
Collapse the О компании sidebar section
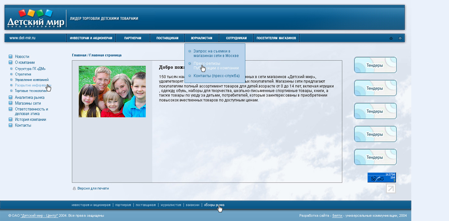pos(25,63)
